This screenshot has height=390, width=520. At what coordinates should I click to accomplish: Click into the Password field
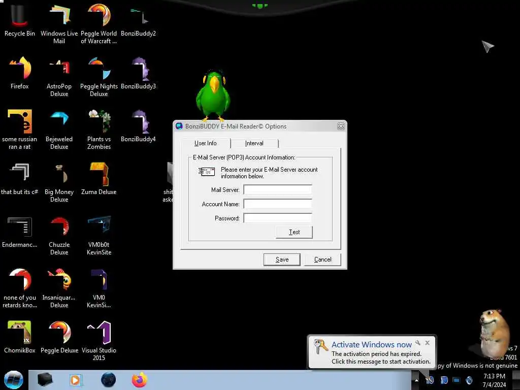point(278,218)
